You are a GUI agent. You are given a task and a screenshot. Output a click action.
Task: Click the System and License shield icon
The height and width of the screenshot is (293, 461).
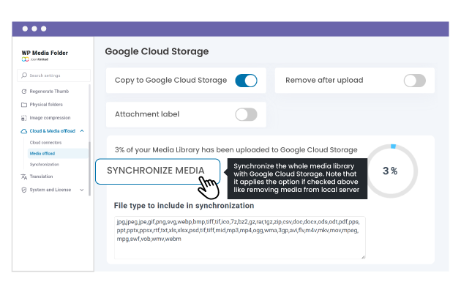click(24, 190)
